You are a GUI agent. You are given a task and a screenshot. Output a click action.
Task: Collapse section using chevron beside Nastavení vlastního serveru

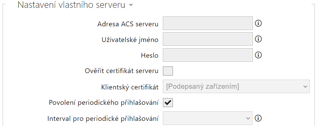[x=131, y=5]
